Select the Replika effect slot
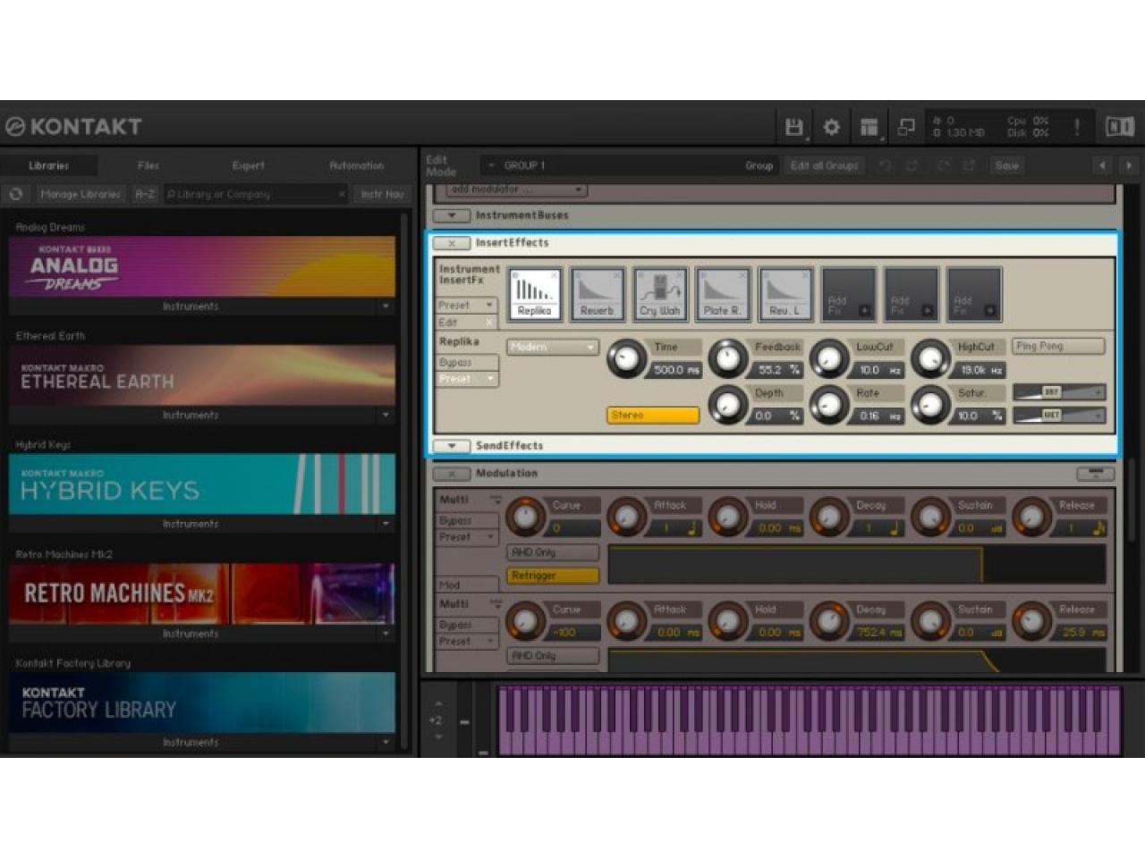 [x=534, y=294]
